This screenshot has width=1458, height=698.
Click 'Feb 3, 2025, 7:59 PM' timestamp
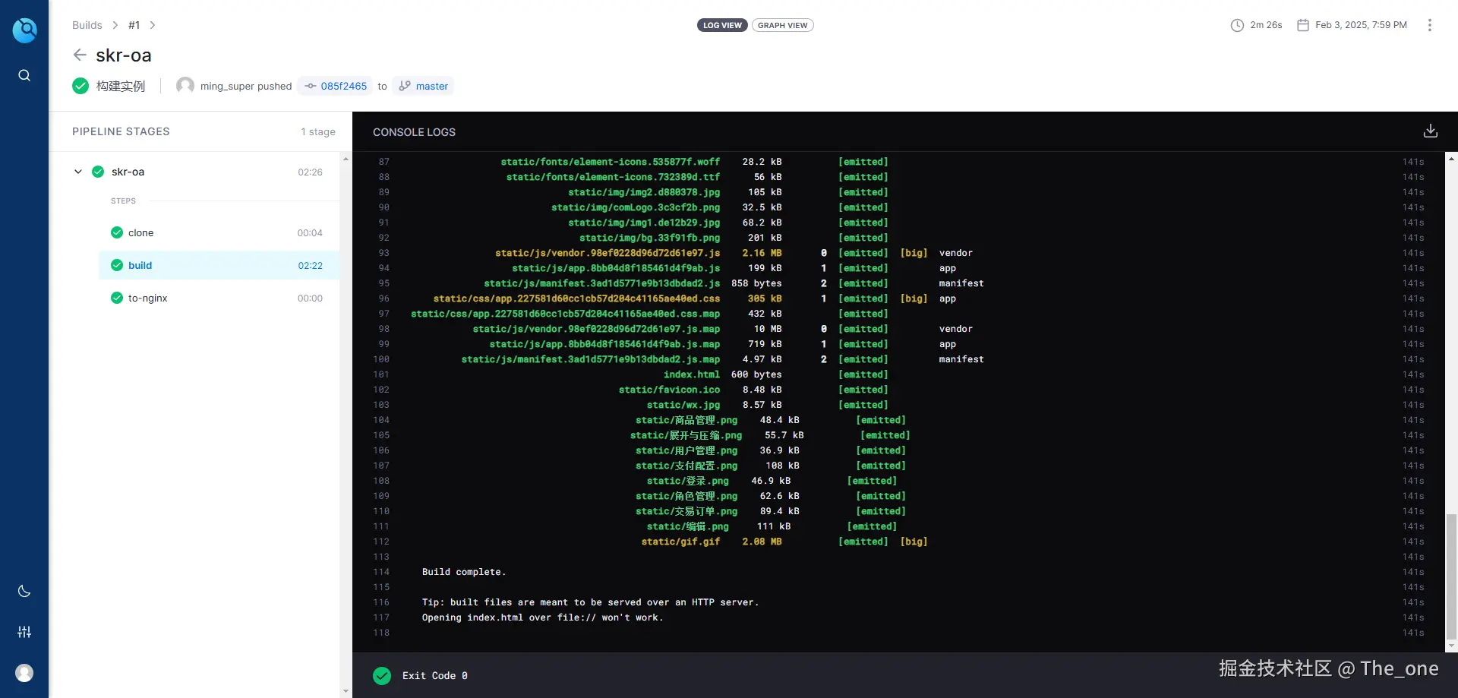[1361, 25]
